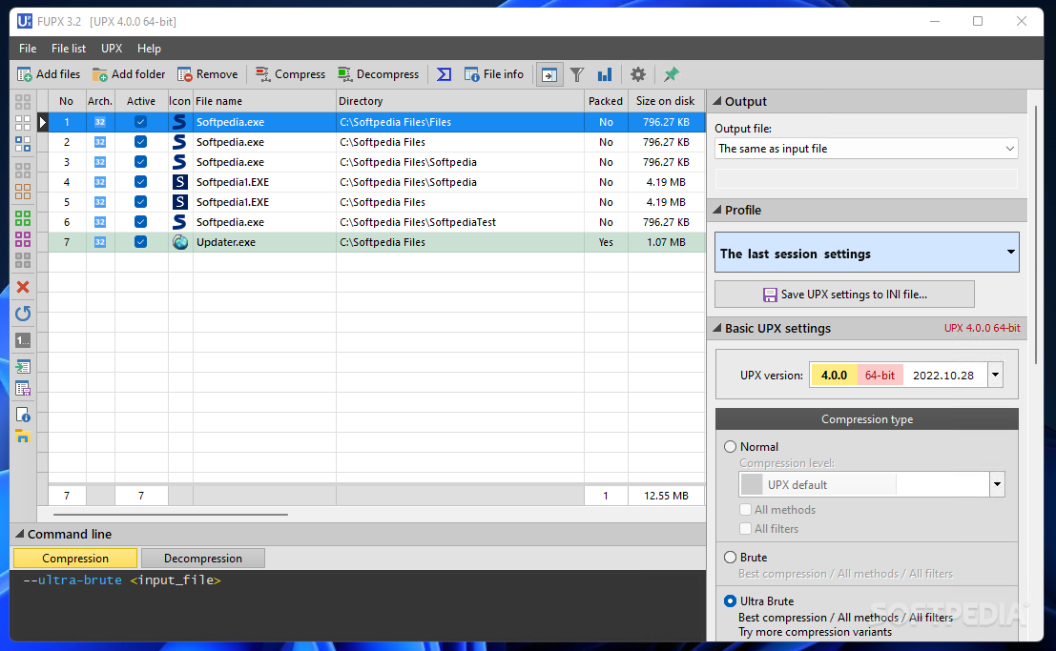Click the Compress toolbar icon

tap(262, 74)
